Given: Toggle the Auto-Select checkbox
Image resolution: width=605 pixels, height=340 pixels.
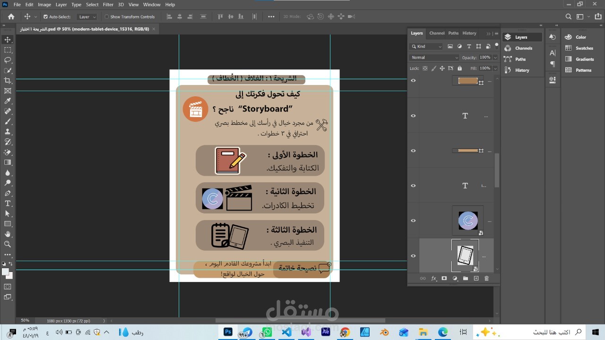Looking at the screenshot, I should [x=46, y=17].
